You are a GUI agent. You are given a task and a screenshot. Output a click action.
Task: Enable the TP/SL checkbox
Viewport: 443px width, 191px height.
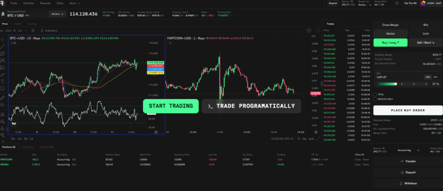coord(375,94)
